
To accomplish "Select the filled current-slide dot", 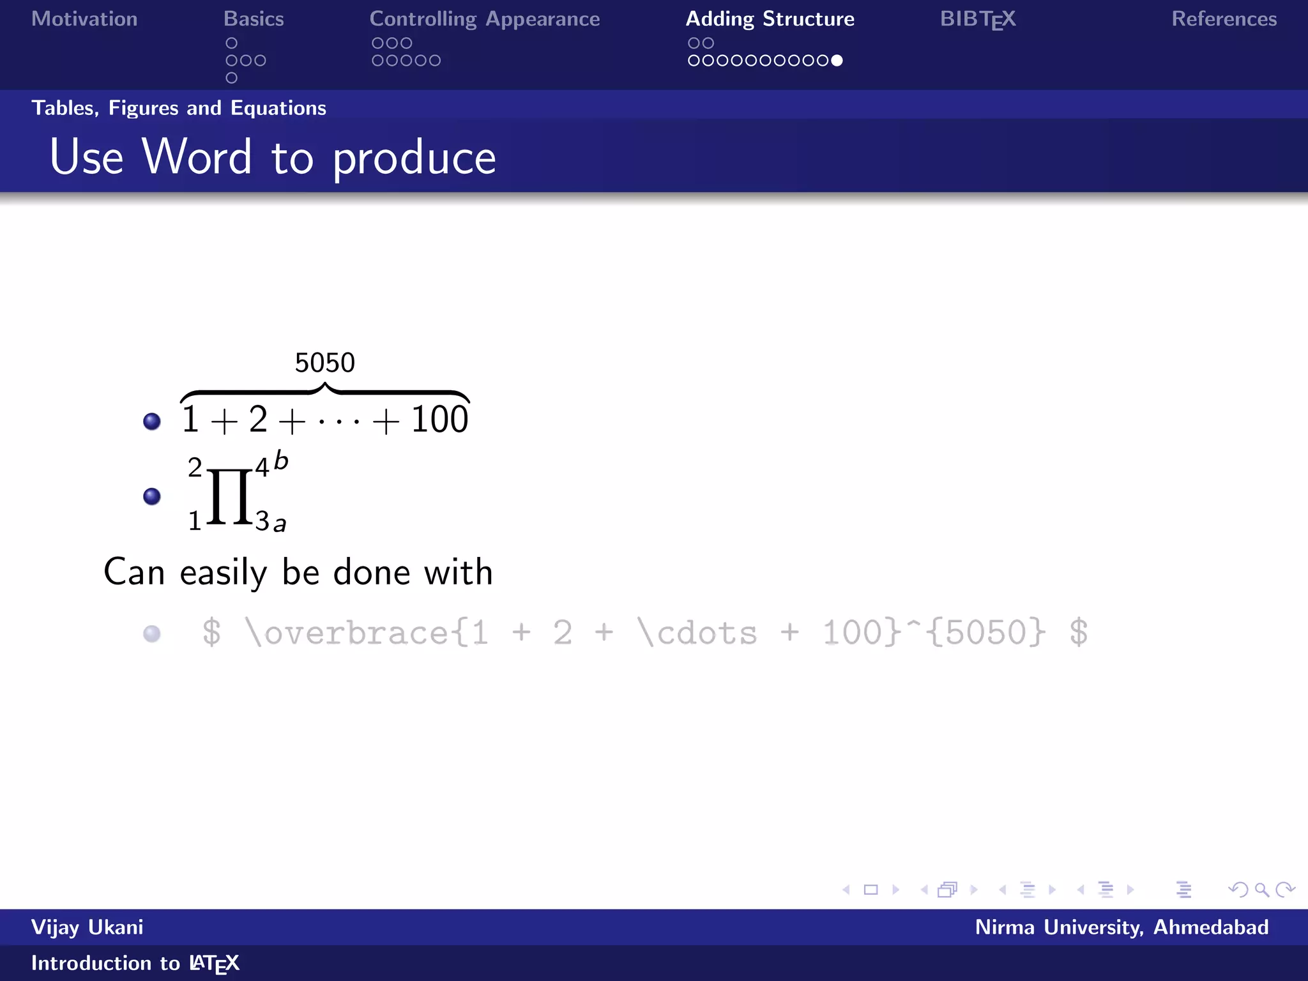I will (x=837, y=61).
